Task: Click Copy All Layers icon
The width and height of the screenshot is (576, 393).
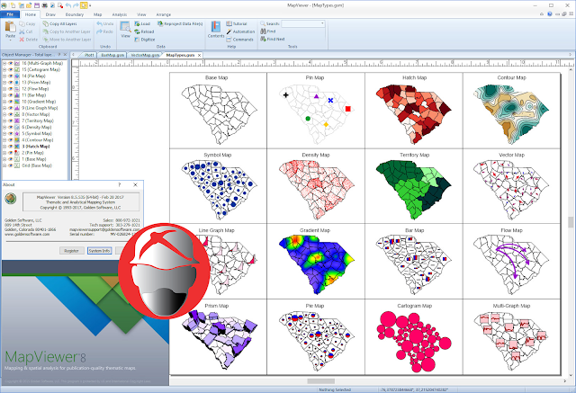Action: click(x=46, y=24)
